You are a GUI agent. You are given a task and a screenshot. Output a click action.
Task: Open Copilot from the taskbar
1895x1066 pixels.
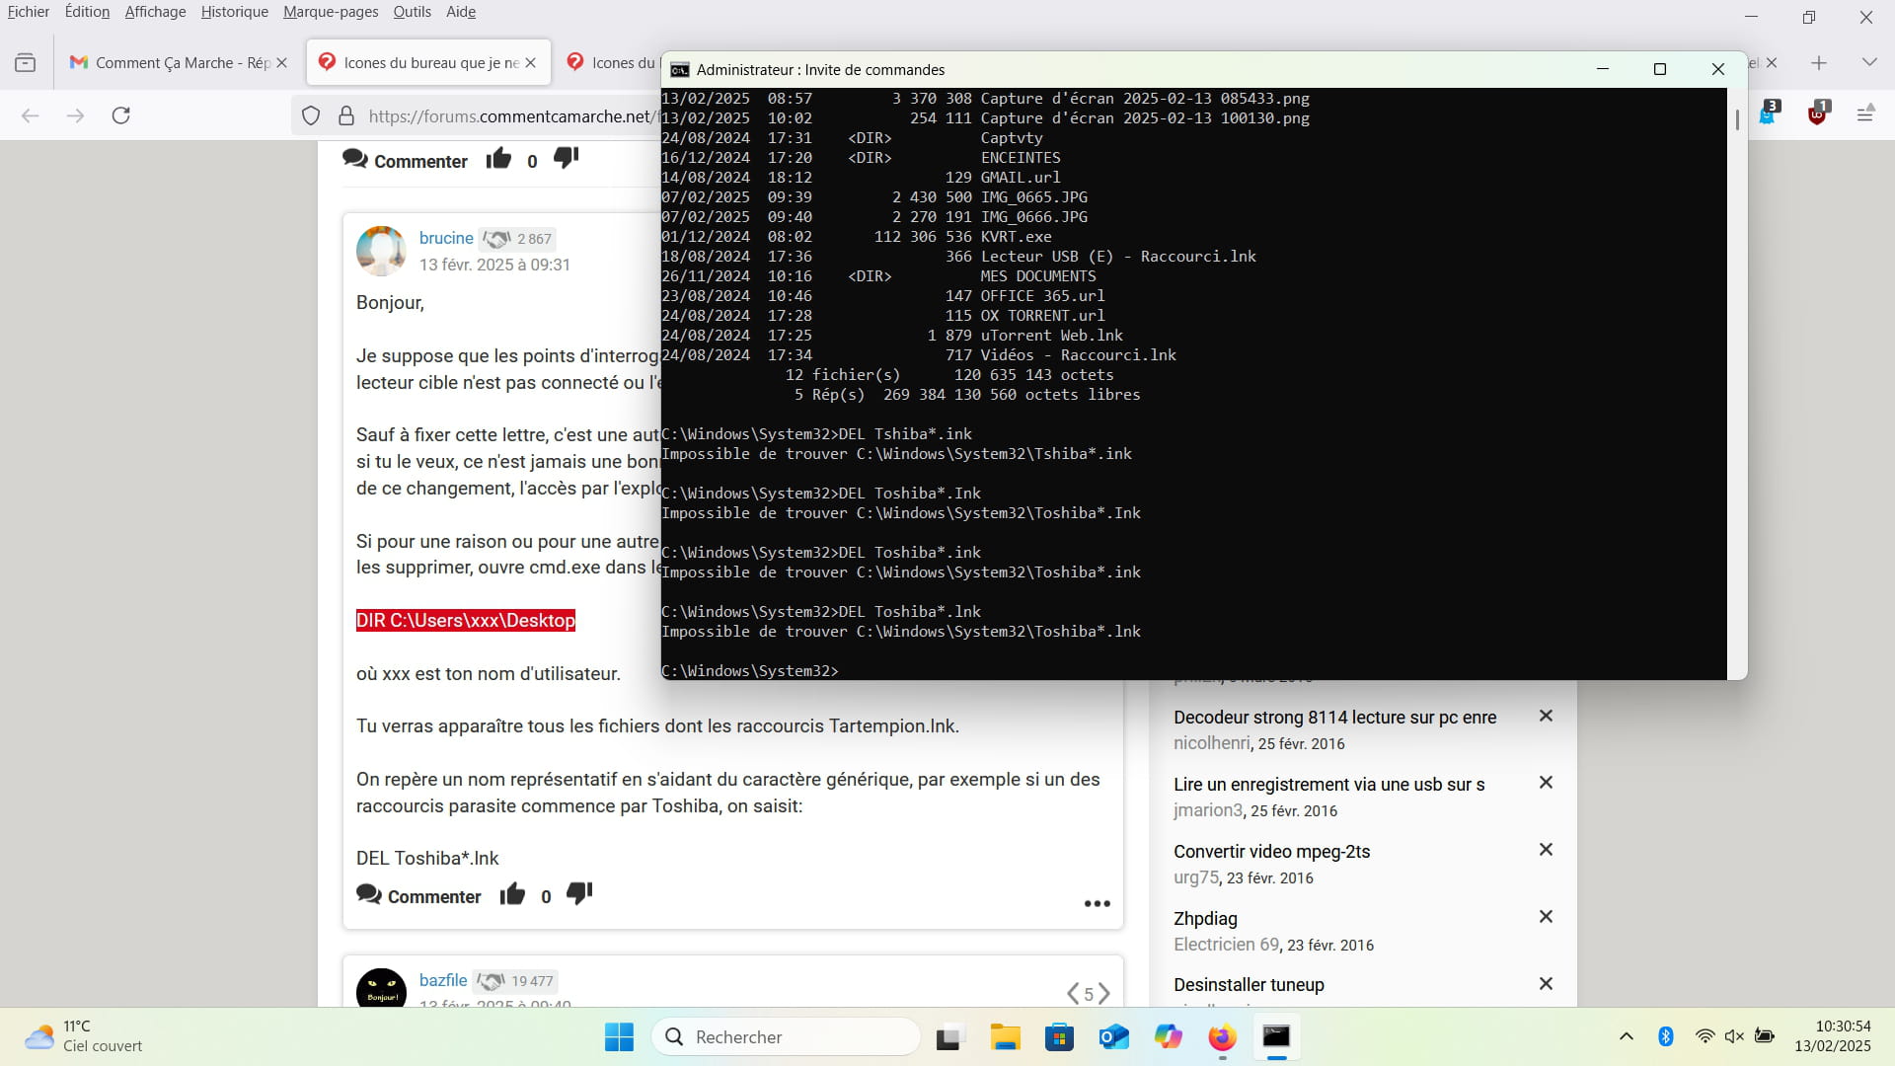1169,1037
